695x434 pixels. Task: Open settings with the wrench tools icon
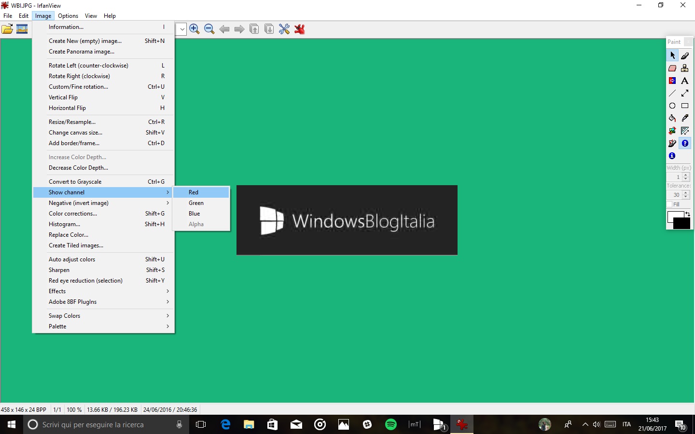tap(284, 29)
